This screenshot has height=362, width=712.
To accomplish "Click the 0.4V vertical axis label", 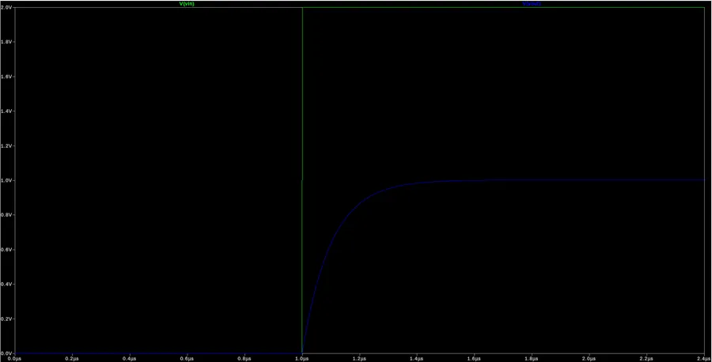I will pyautogui.click(x=6, y=284).
